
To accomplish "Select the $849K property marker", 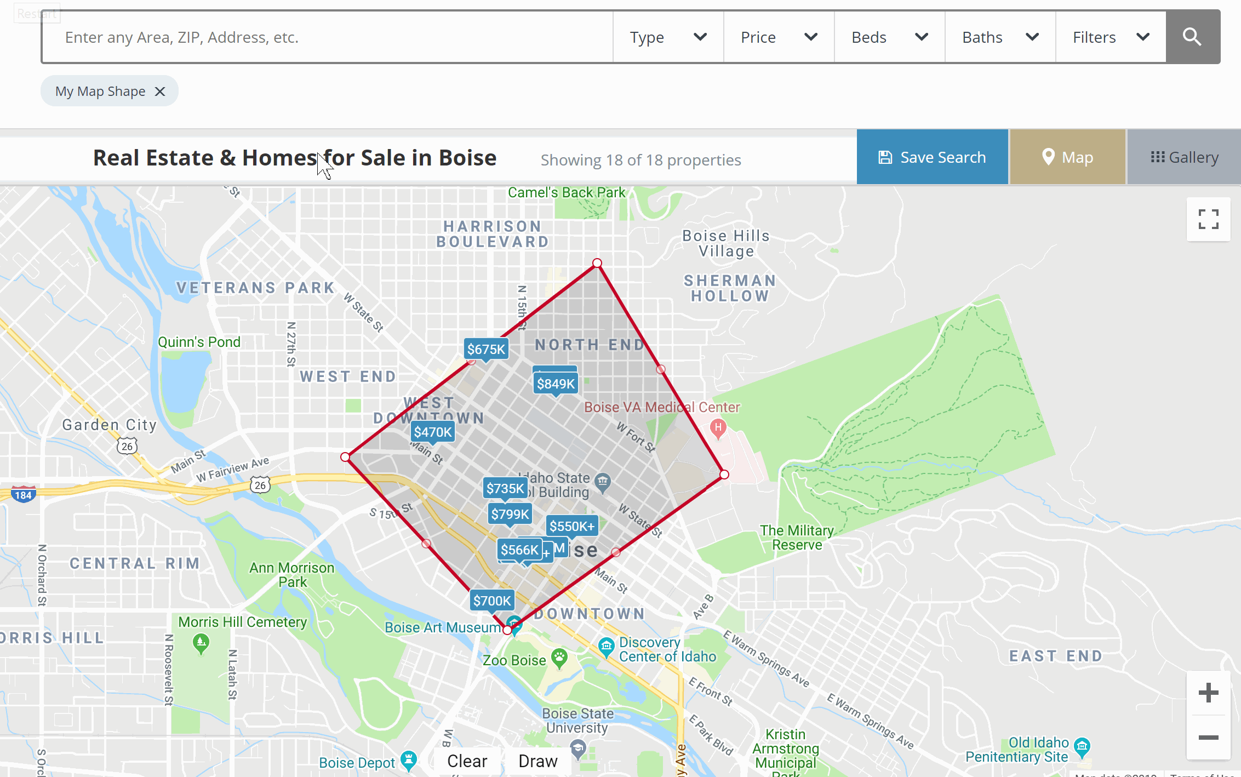I will (x=556, y=384).
